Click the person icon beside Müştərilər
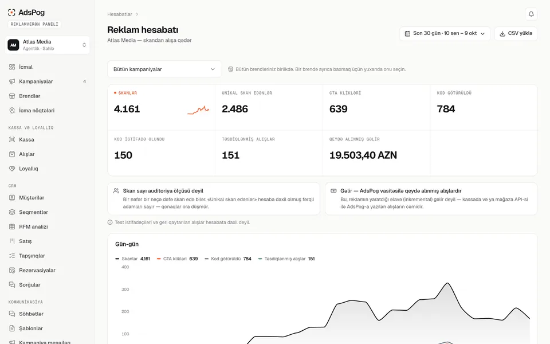The height and width of the screenshot is (344, 550). click(x=12, y=198)
